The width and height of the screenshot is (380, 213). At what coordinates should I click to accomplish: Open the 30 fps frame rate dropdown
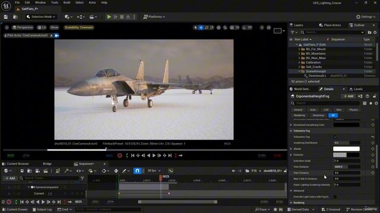click(154, 171)
